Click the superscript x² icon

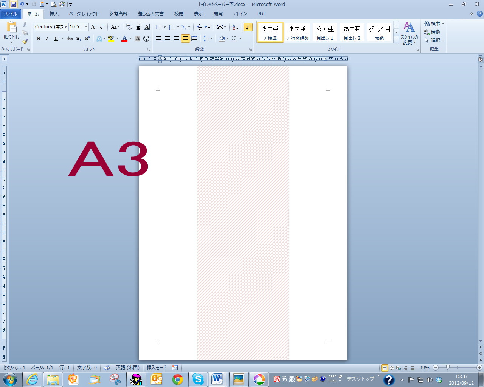click(x=87, y=39)
